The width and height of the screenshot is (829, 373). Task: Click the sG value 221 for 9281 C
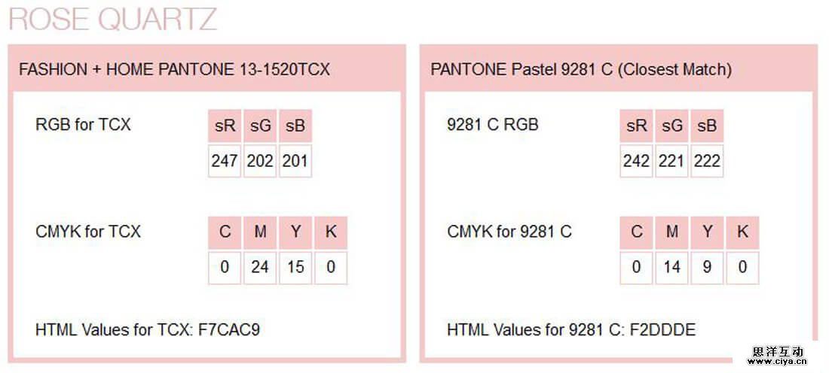click(672, 161)
